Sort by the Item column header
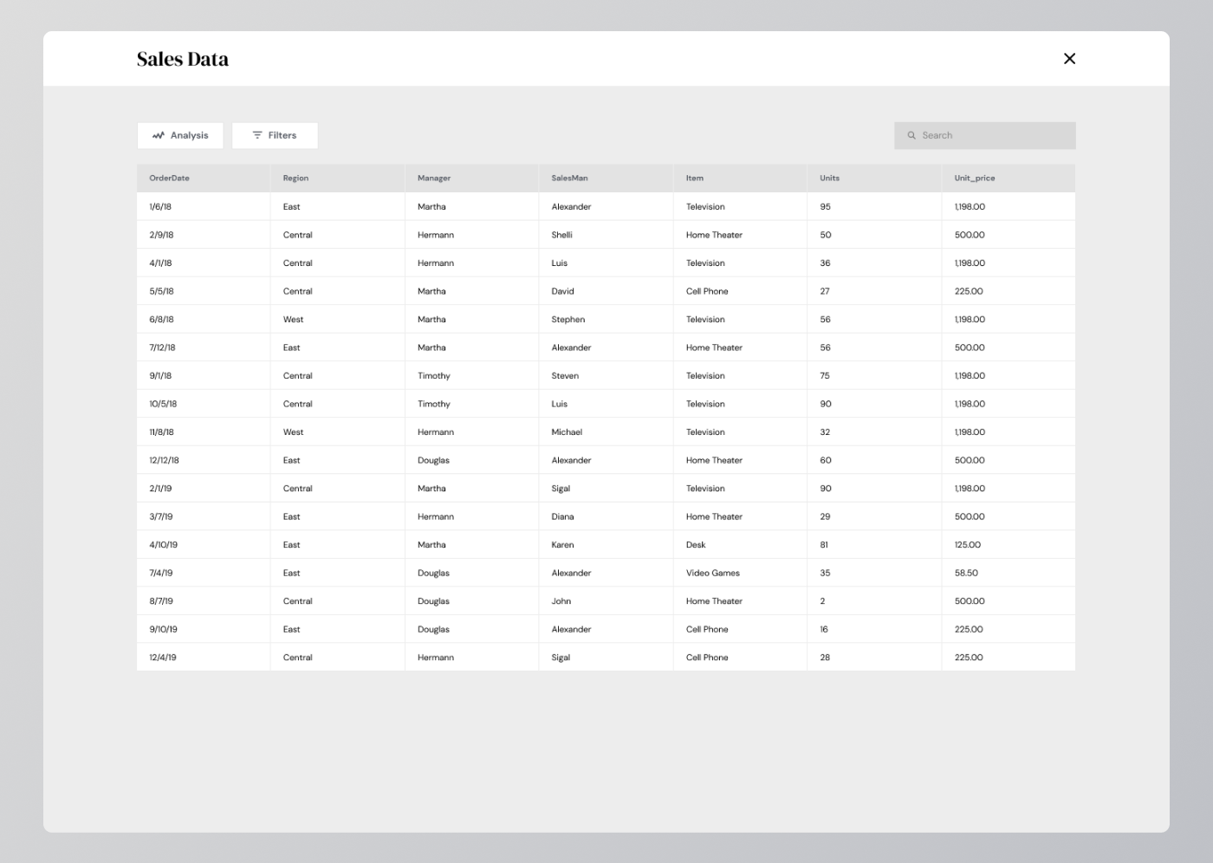 pos(691,178)
